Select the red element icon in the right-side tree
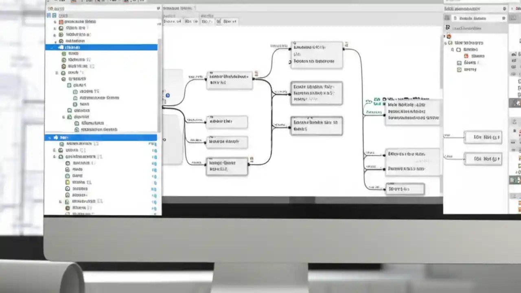Image resolution: width=521 pixels, height=293 pixels. (466, 56)
